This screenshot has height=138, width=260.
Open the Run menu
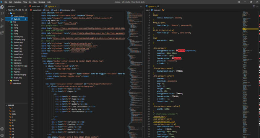(35, 2)
